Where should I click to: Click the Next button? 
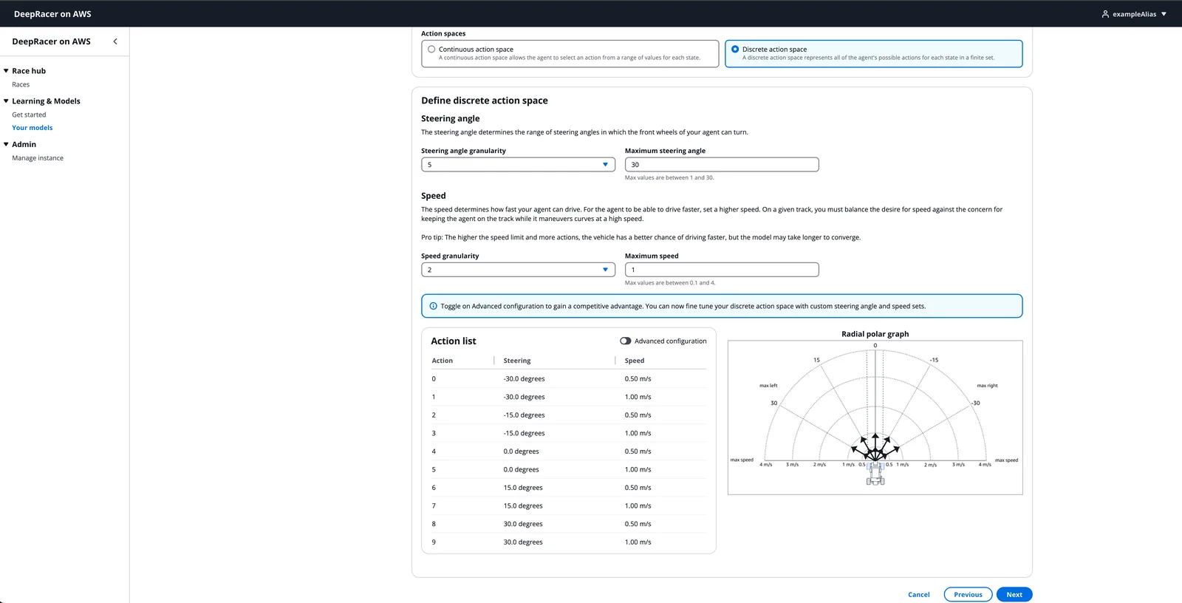(x=1014, y=594)
